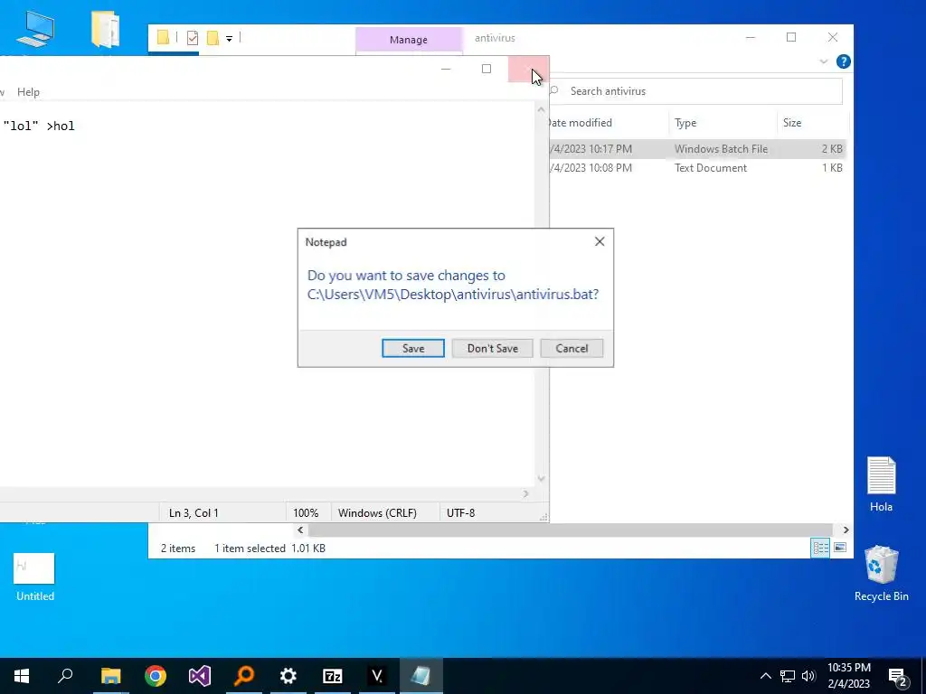Screen dimensions: 926x694
Task: Click 100% zoom status entry
Action: 306,513
